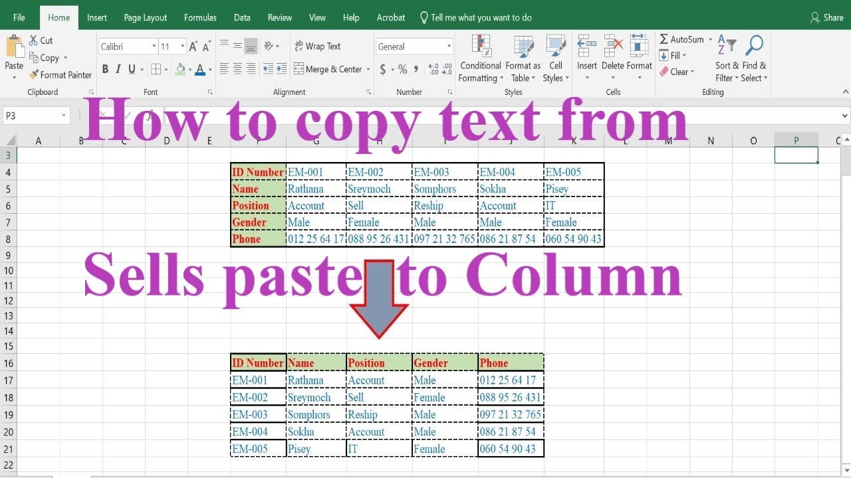Decrease indent icon
This screenshot has height=478, width=851.
tap(268, 68)
